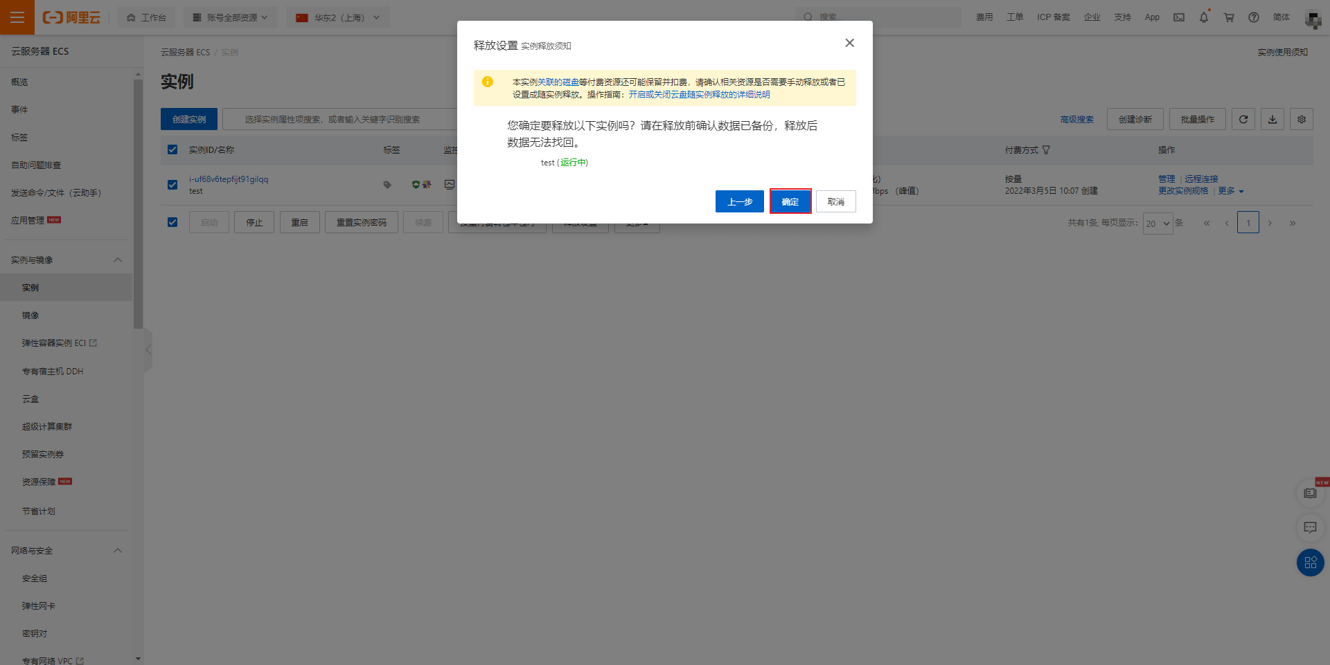The width and height of the screenshot is (1330, 665).
Task: Open the App header menu
Action: [x=1152, y=17]
